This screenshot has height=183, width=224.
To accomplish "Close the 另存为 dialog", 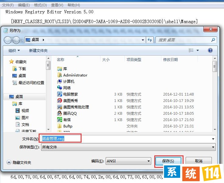I will click(210, 29).
